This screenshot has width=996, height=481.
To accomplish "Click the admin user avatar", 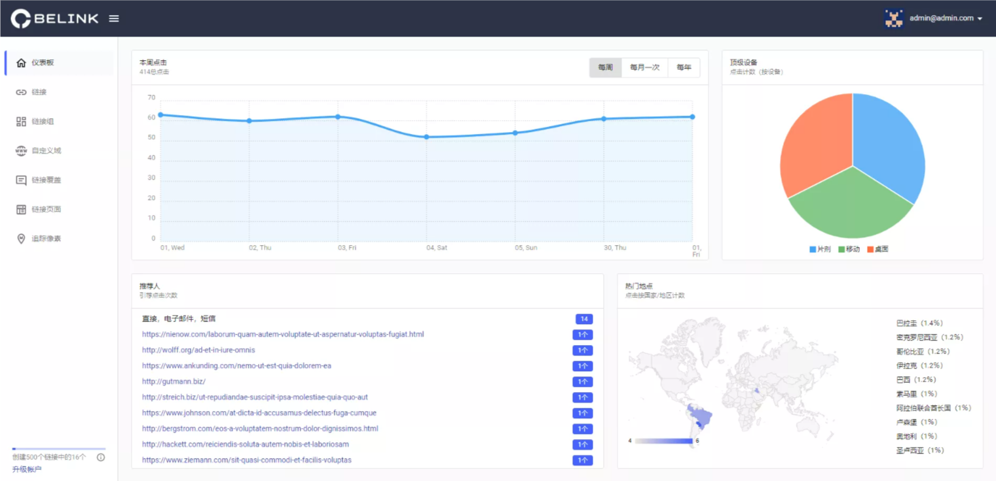I will [894, 18].
